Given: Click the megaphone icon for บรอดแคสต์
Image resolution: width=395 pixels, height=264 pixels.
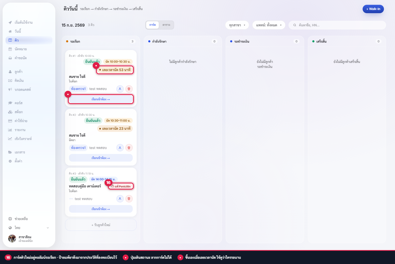Looking at the screenshot, I should [x=10, y=90].
